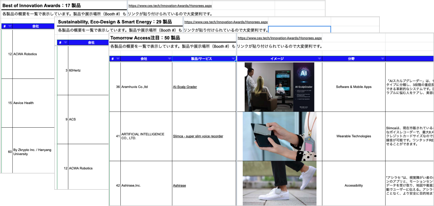Select the 'Tomorrow Access注目：50 製品' title cell

173,38
